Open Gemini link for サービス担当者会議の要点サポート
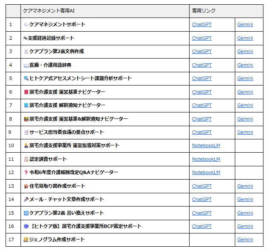269x251 pixels. tap(245, 132)
